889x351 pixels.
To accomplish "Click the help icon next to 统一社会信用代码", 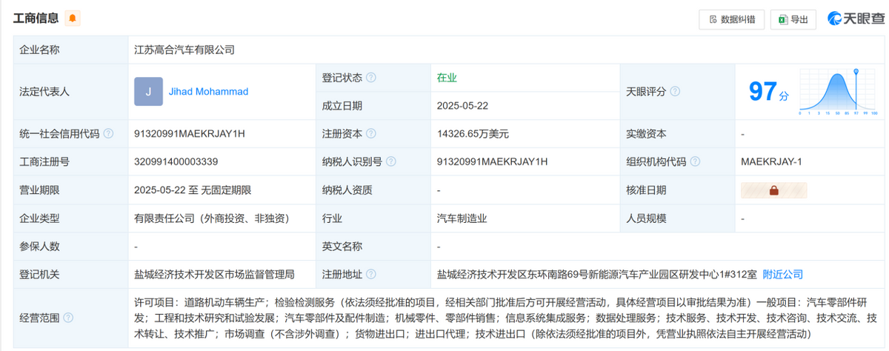I will (x=109, y=134).
